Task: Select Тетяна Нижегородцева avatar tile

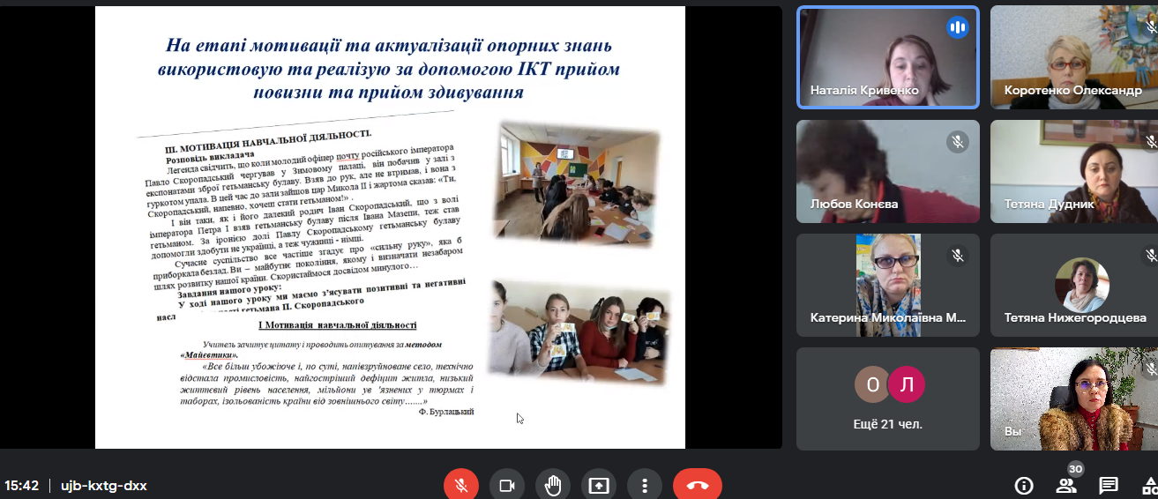Action: pyautogui.click(x=1082, y=285)
